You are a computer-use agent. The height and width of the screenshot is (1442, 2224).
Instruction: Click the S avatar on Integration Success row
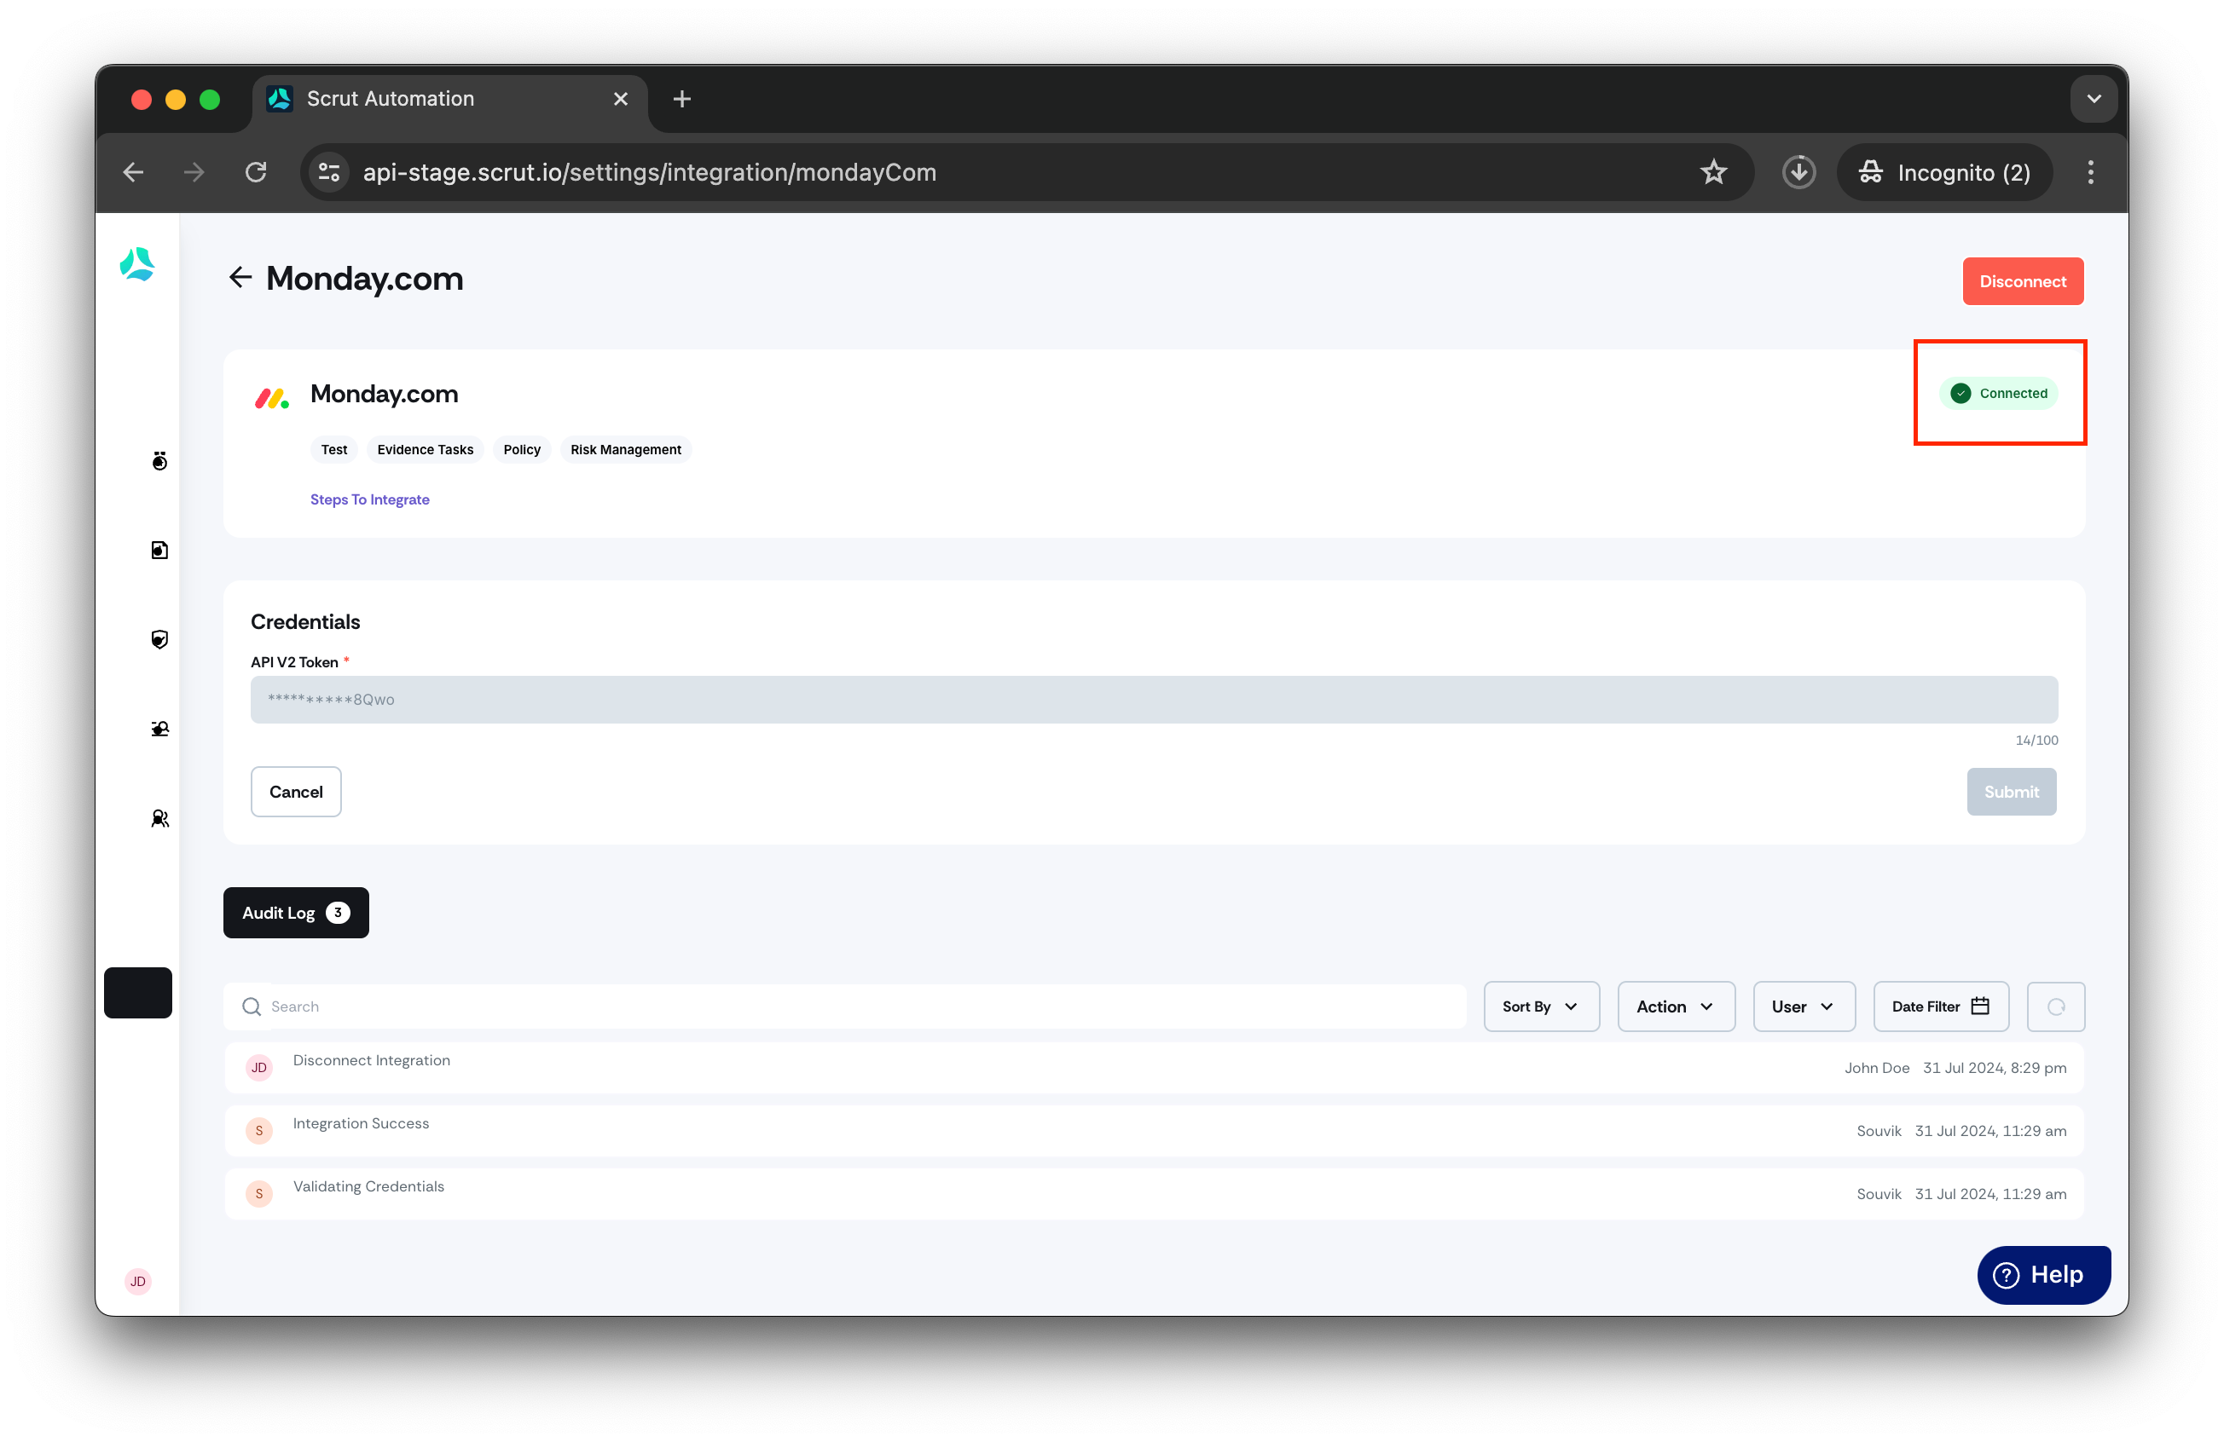259,1130
